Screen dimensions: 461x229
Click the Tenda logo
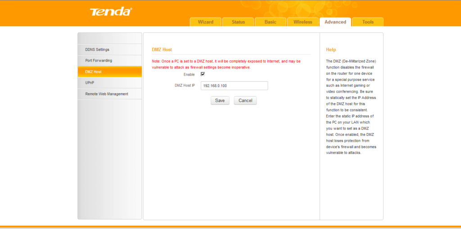coord(110,12)
